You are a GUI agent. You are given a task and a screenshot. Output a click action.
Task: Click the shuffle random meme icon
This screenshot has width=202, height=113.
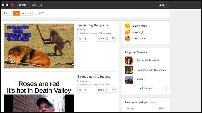pos(34,5)
